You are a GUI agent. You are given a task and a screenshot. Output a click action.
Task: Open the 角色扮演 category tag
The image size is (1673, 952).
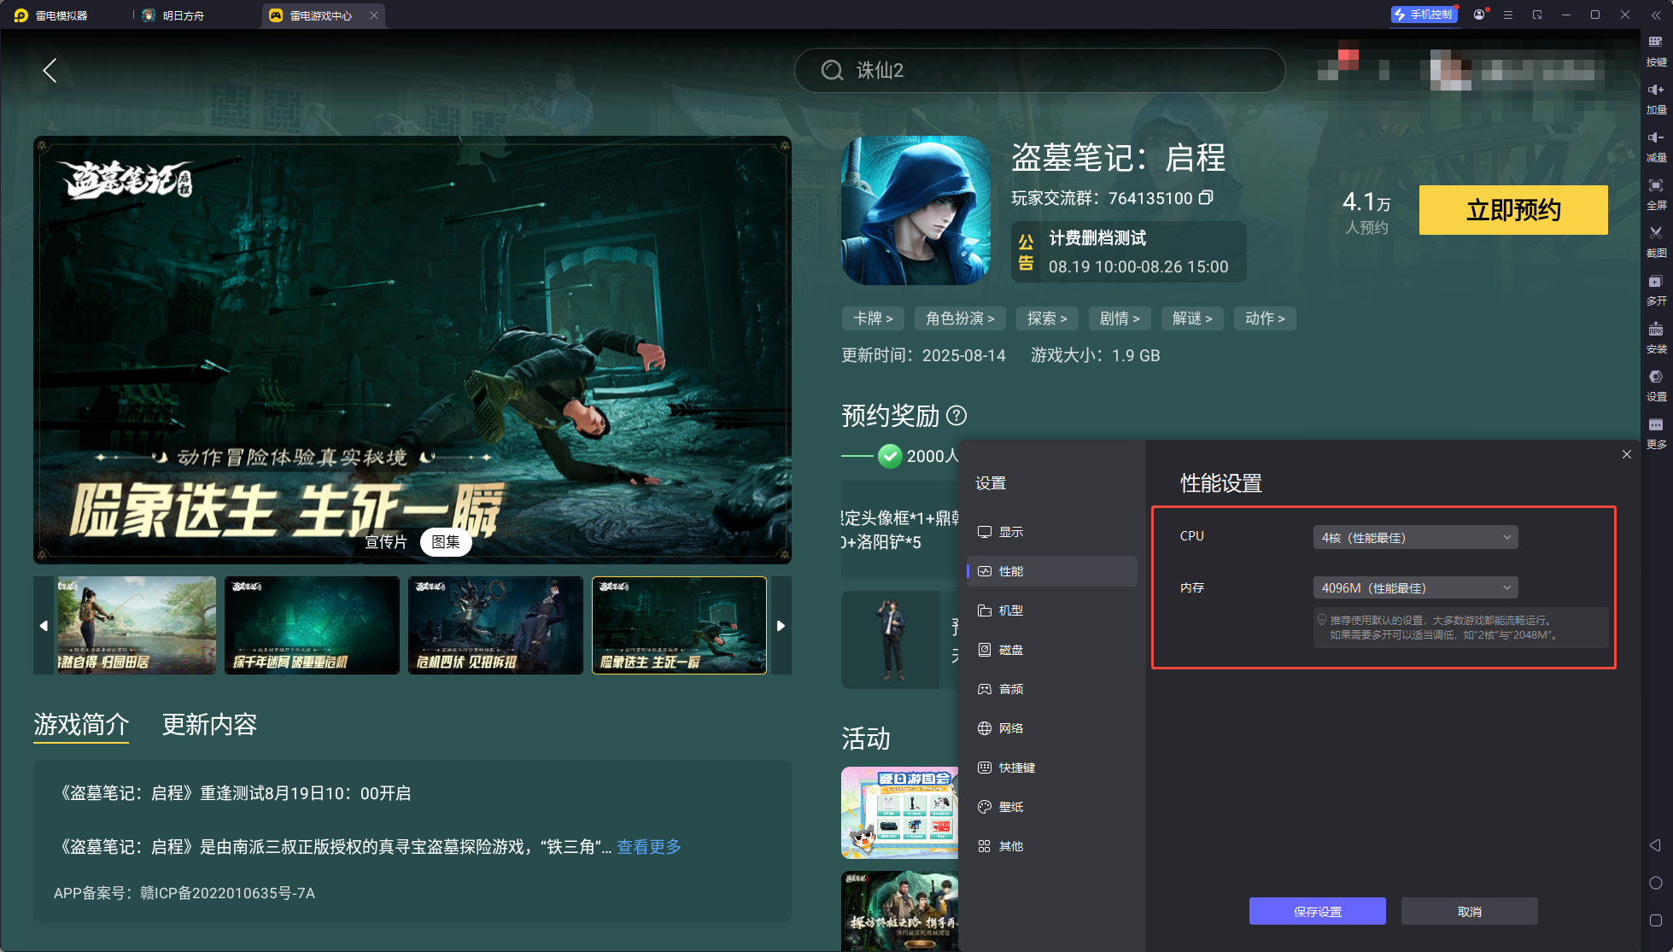coord(960,318)
